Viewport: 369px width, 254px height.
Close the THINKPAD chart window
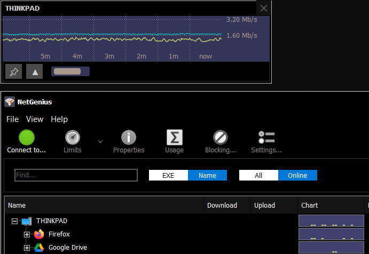(x=264, y=9)
